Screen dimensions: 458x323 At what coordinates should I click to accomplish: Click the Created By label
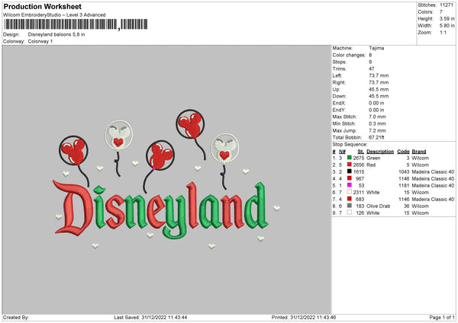click(16, 317)
